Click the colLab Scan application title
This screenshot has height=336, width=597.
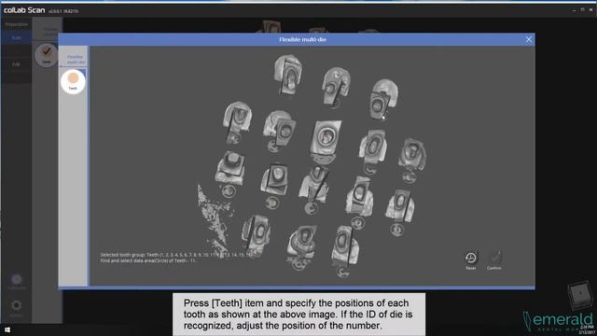(24, 10)
